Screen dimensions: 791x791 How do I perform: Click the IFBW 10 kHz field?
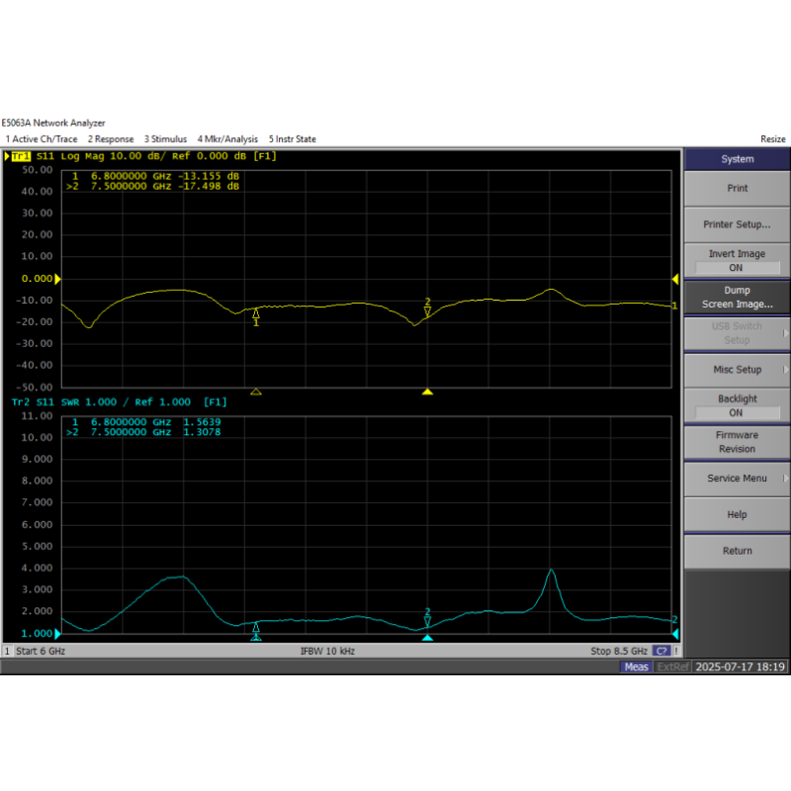point(327,651)
